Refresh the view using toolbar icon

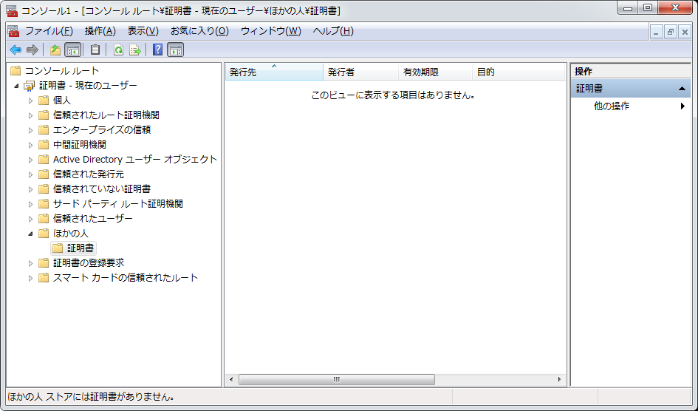(x=118, y=50)
